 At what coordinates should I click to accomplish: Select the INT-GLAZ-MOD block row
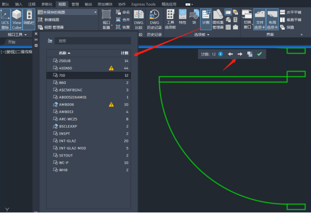[88, 148]
